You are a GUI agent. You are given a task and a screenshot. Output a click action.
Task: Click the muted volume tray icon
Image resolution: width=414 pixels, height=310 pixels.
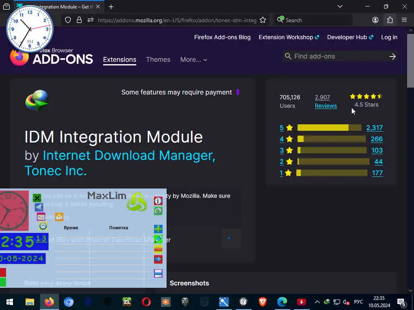click(346, 302)
